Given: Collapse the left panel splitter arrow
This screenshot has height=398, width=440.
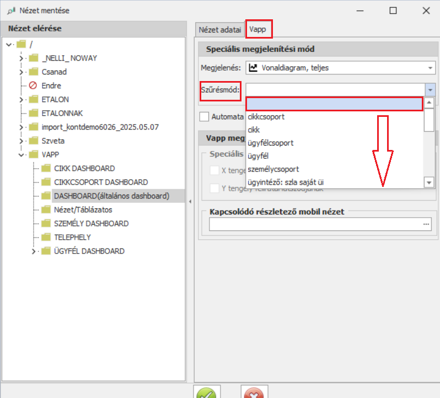Looking at the screenshot, I should point(190,201).
